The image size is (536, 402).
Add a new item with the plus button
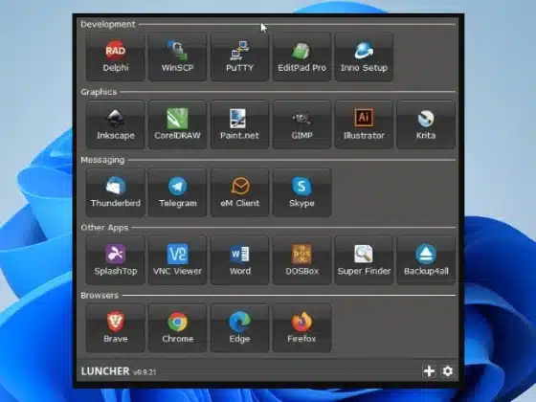(429, 371)
